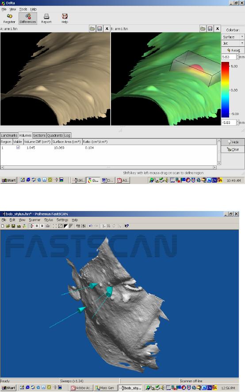Click Start button in upper taskbar
The width and height of the screenshot is (245, 392).
pos(9,180)
